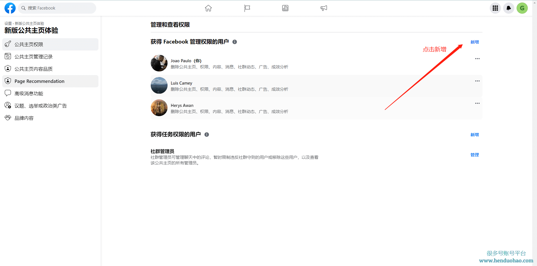This screenshot has height=266, width=537.
Task: Select 议题、选举或政治类广告 in the sidebar
Action: pos(50,106)
